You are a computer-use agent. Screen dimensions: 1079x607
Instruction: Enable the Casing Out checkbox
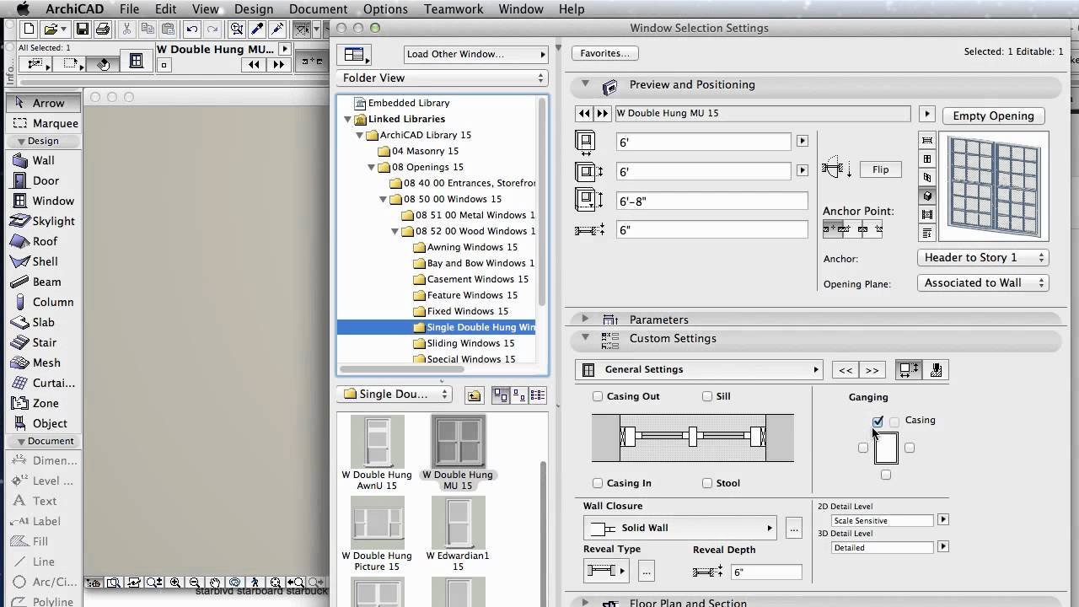(x=598, y=396)
